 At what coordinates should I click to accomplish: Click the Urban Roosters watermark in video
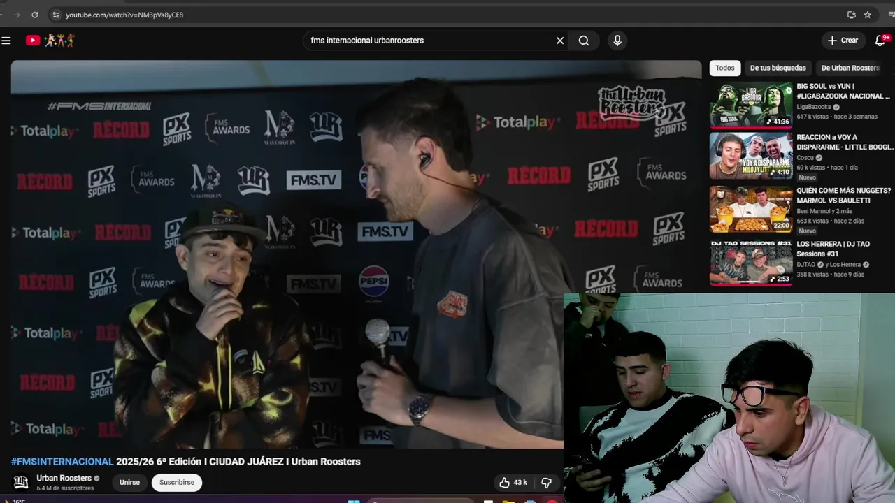pos(631,102)
